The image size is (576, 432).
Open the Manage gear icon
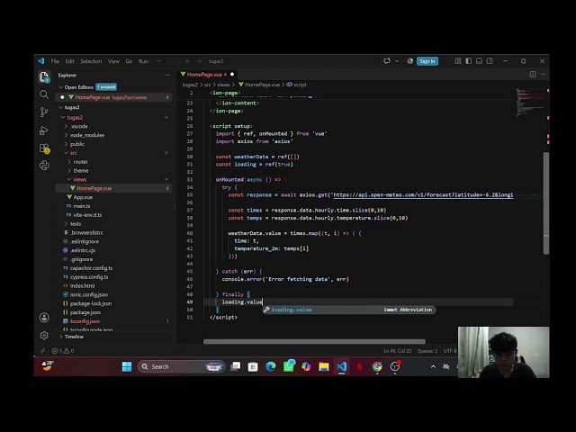(x=44, y=336)
